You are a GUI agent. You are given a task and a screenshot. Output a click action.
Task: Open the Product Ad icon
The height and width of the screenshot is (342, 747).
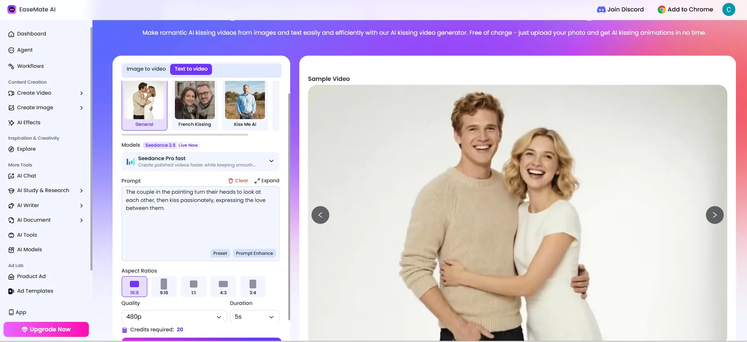11,277
